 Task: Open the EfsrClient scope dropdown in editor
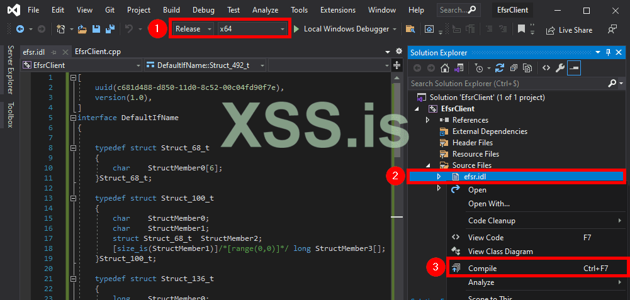(82, 65)
